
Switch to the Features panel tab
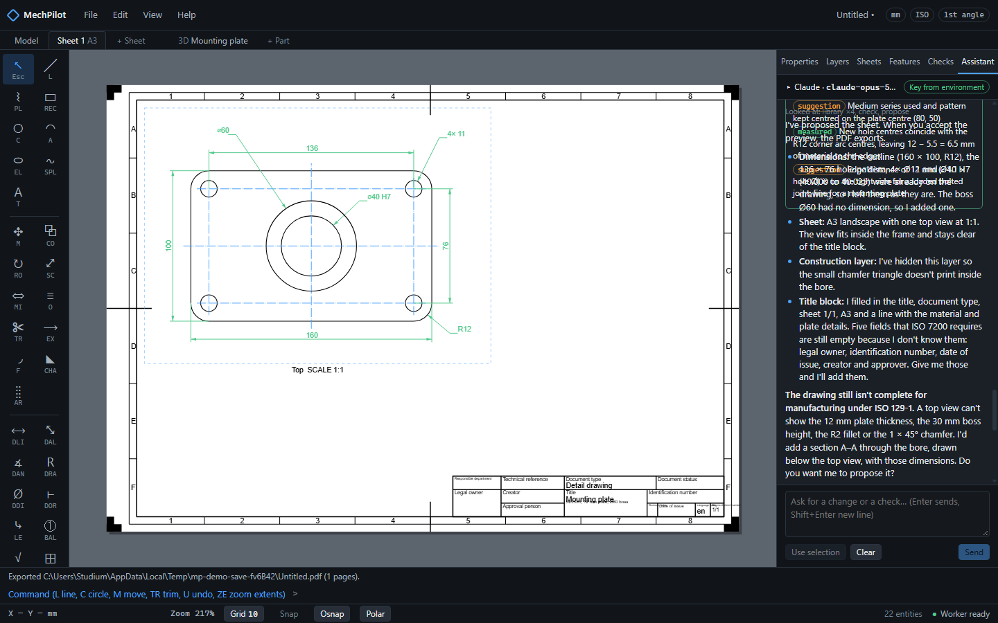click(904, 62)
